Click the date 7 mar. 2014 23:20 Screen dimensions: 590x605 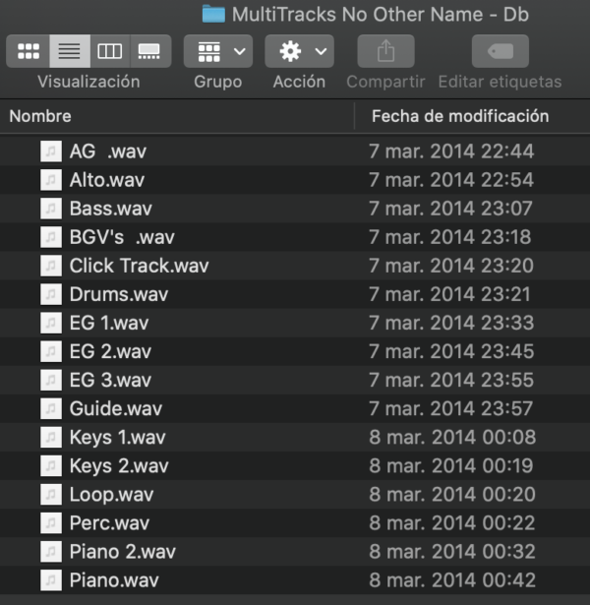coord(451,266)
